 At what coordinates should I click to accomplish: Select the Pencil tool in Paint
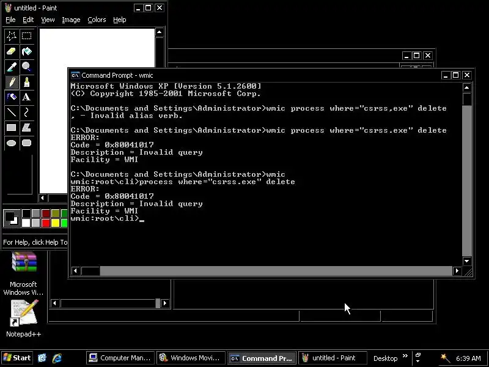point(12,82)
